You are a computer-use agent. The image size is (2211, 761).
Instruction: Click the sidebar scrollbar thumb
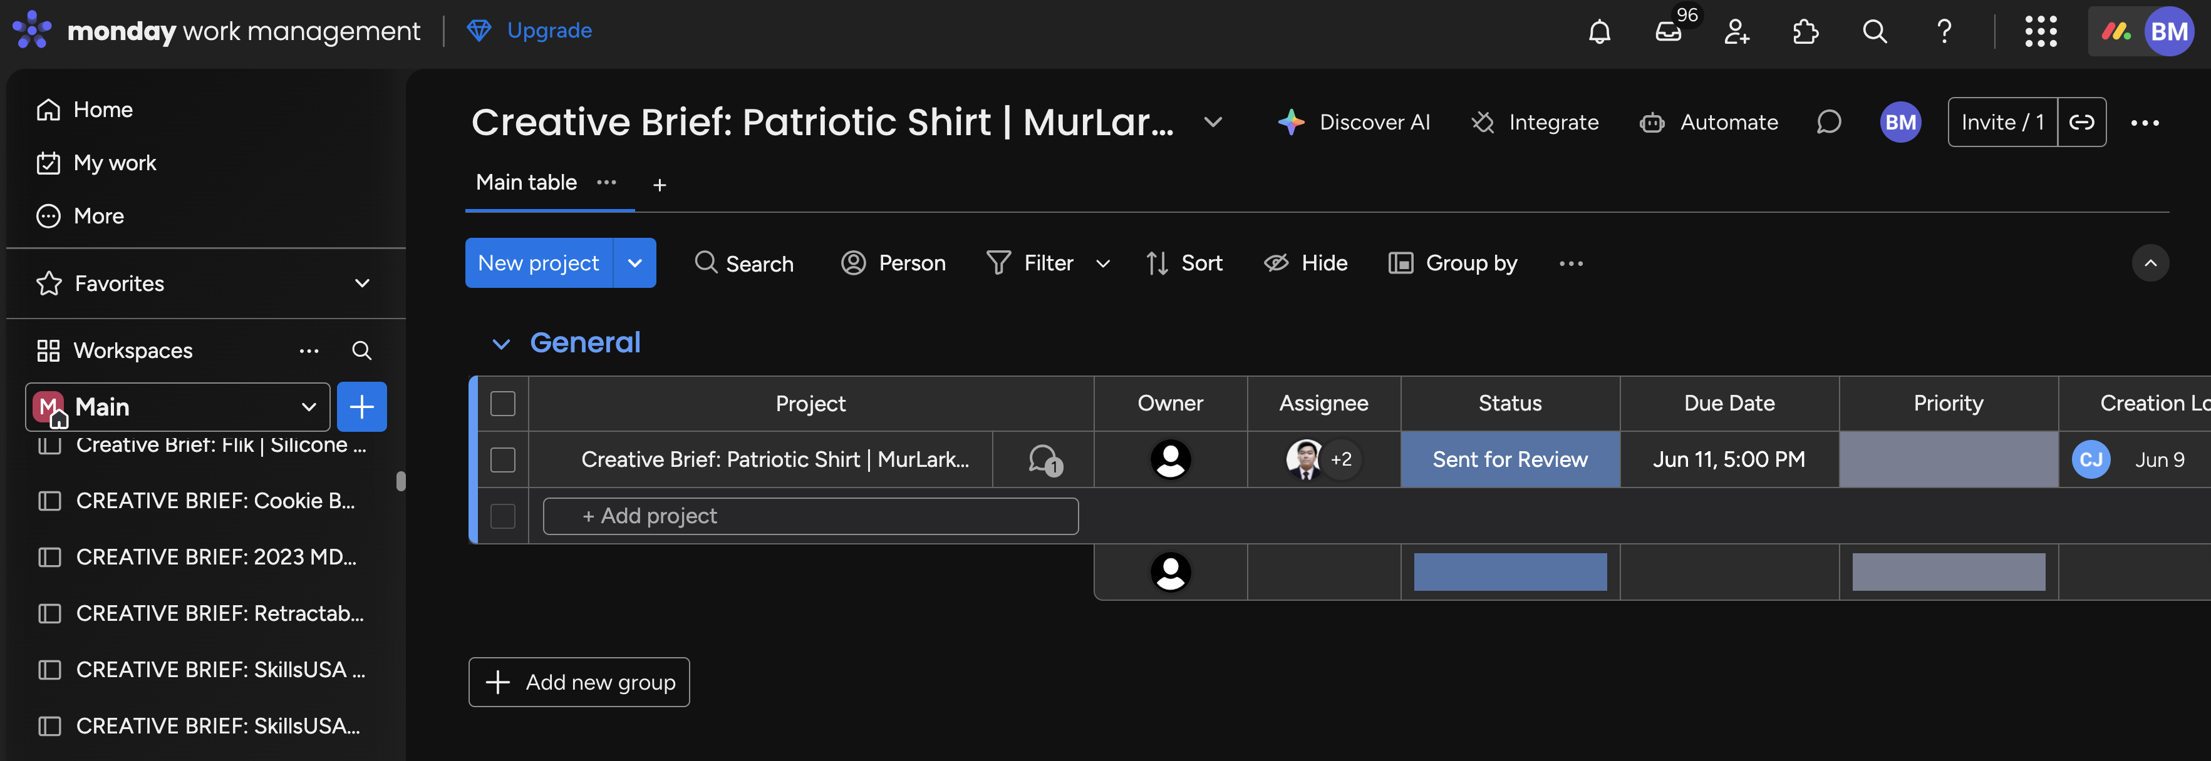coord(400,481)
